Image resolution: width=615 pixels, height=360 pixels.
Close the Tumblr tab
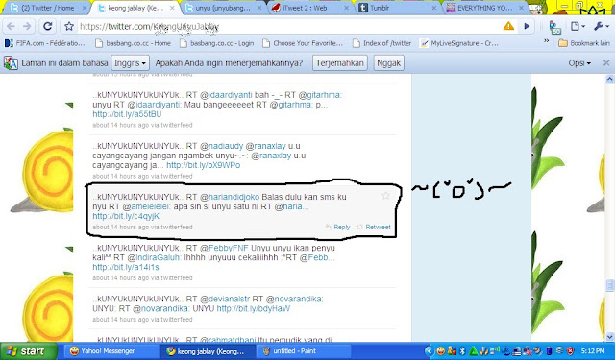(433, 8)
